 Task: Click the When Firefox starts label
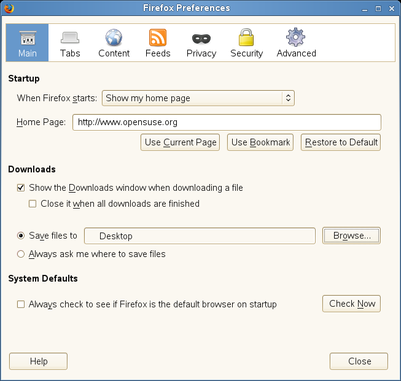(x=57, y=98)
